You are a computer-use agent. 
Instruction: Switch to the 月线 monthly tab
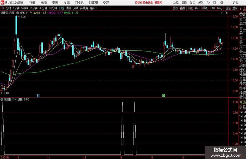(x=76, y=8)
